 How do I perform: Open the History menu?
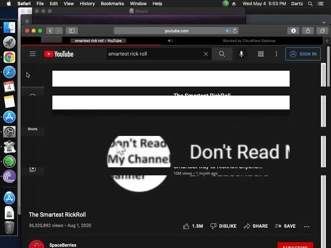click(x=87, y=4)
